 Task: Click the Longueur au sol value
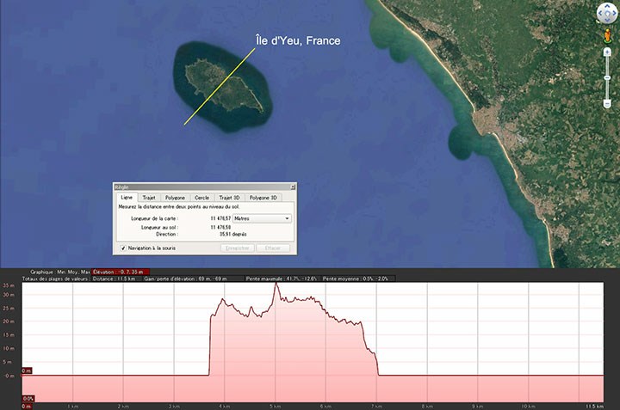pyautogui.click(x=220, y=227)
